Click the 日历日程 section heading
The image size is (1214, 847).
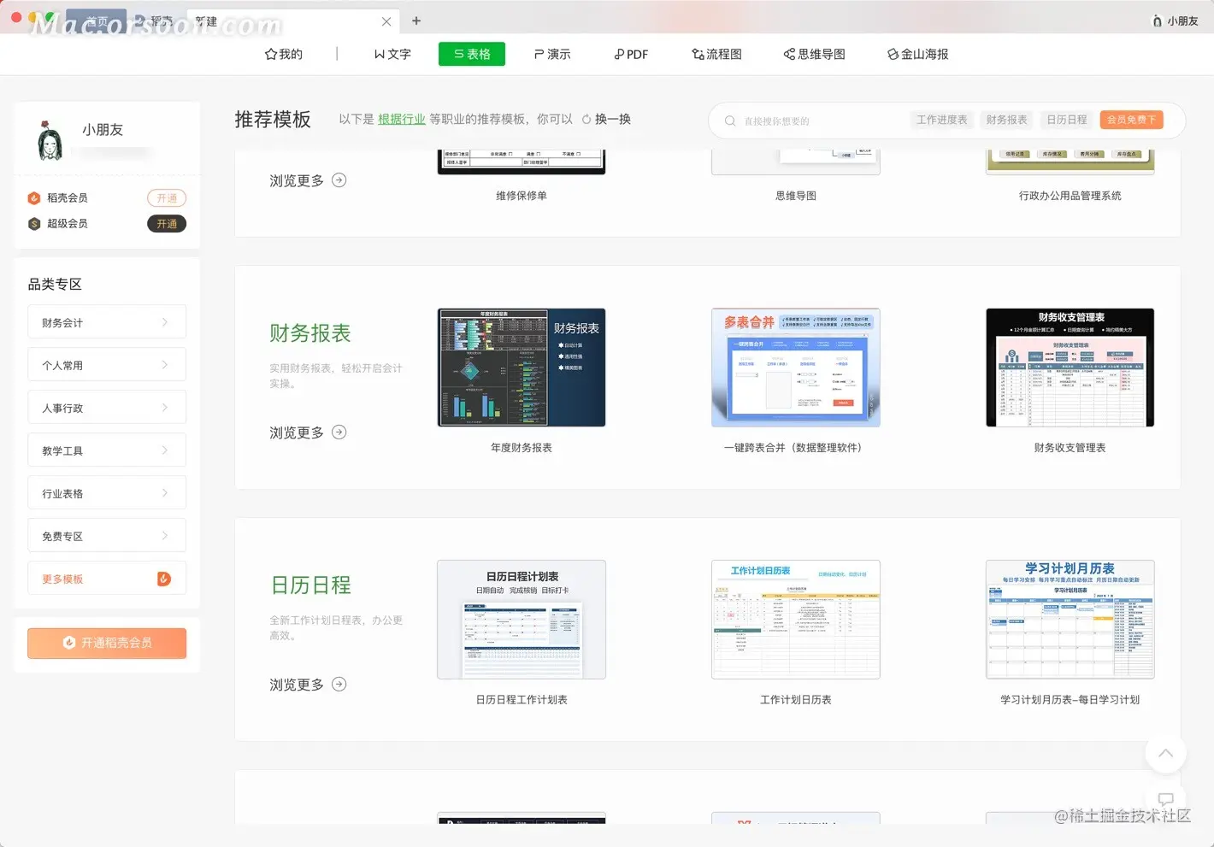pyautogui.click(x=310, y=585)
